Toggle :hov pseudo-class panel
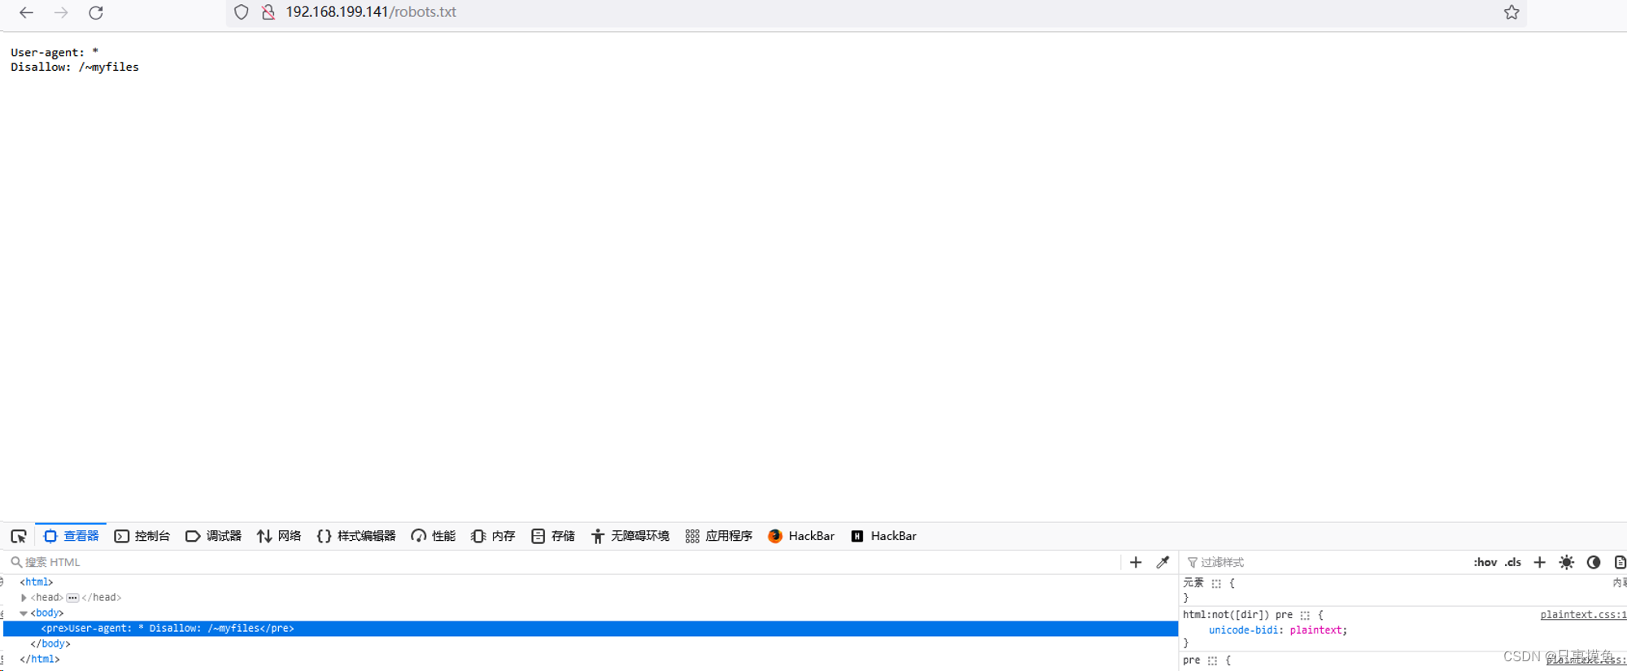Screen dimensions: 1627x671 (x=1485, y=562)
